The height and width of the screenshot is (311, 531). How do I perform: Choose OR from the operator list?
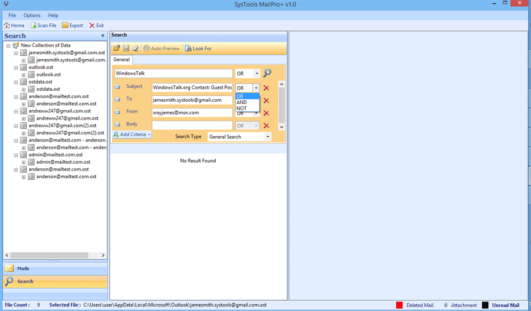point(247,96)
